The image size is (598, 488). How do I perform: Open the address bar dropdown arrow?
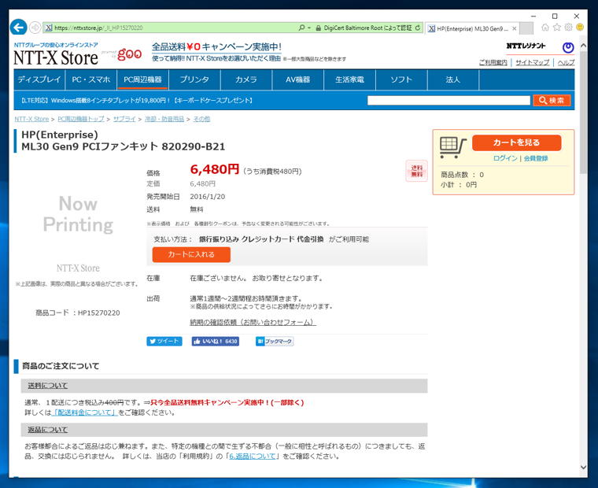(309, 28)
